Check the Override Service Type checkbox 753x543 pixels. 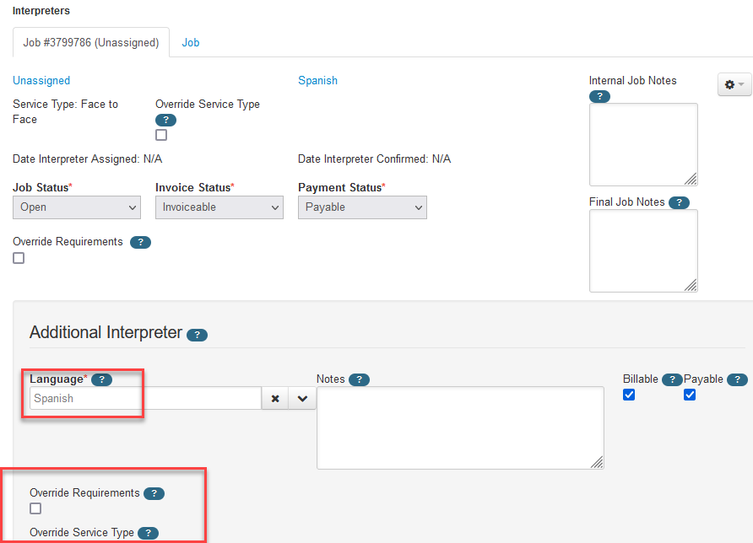coord(160,134)
